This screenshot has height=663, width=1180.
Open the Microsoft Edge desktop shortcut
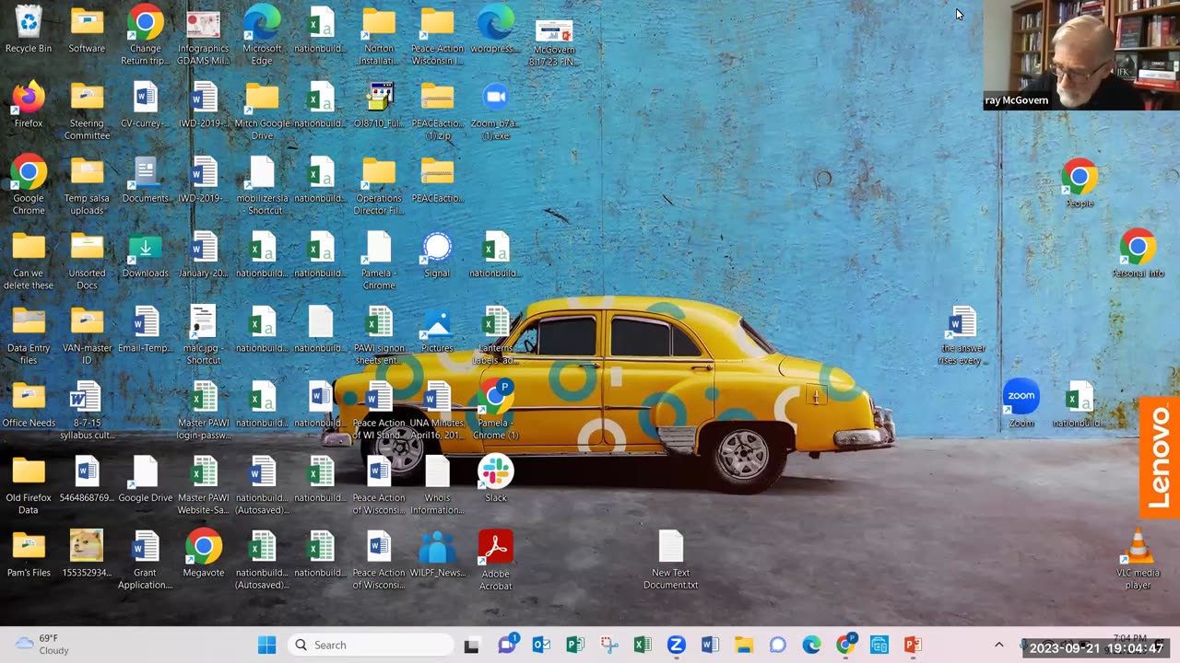(x=262, y=35)
